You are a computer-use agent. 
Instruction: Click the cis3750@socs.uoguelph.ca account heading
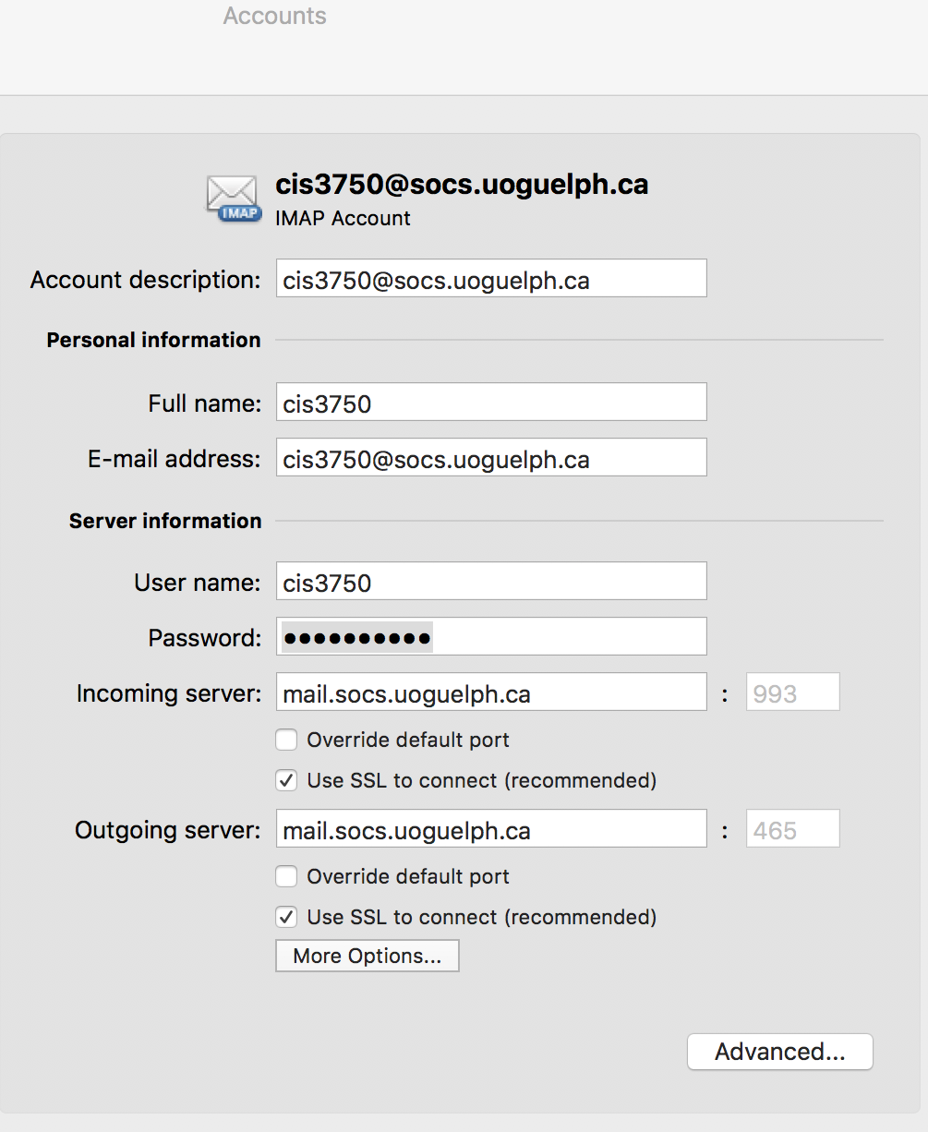coord(462,184)
